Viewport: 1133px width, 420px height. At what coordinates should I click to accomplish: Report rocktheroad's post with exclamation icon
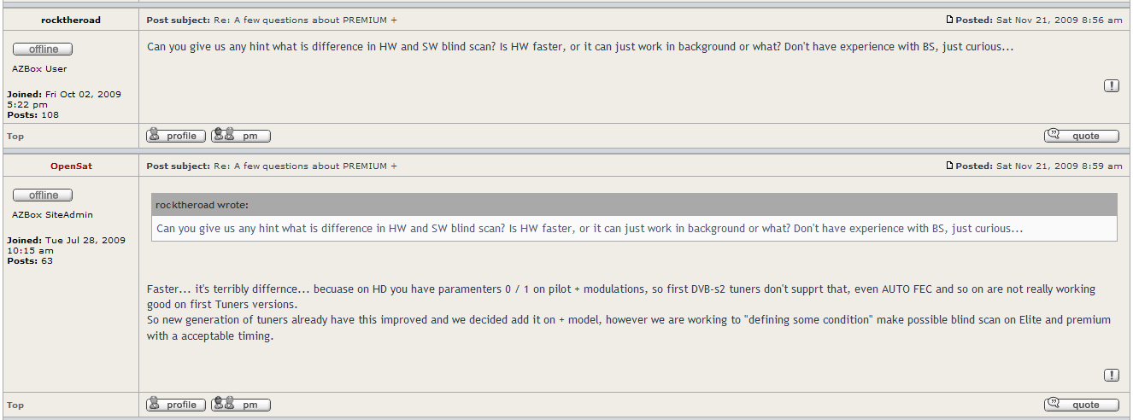click(x=1112, y=85)
